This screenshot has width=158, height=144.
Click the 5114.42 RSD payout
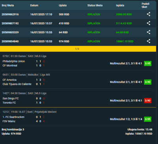click(x=124, y=23)
